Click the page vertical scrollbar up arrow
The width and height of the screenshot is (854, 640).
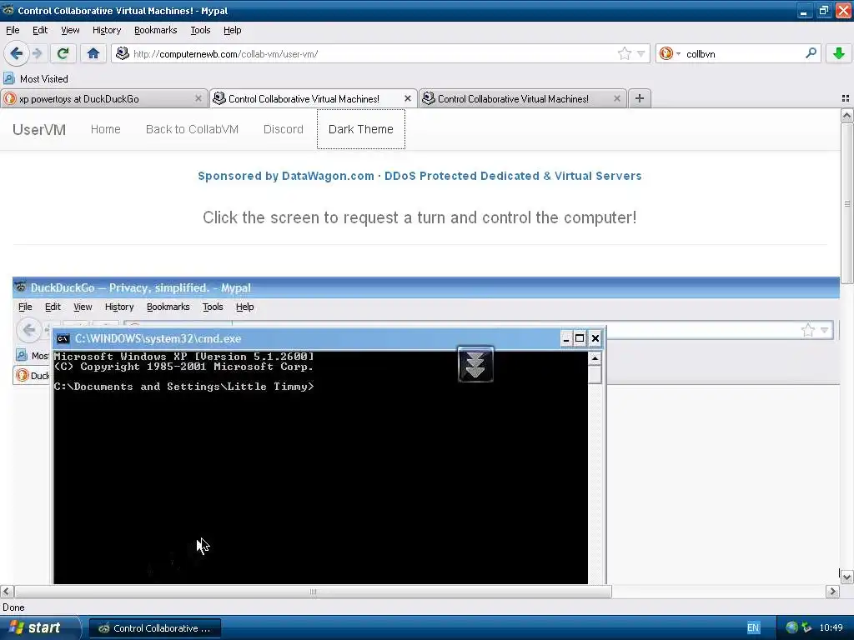coord(846,115)
